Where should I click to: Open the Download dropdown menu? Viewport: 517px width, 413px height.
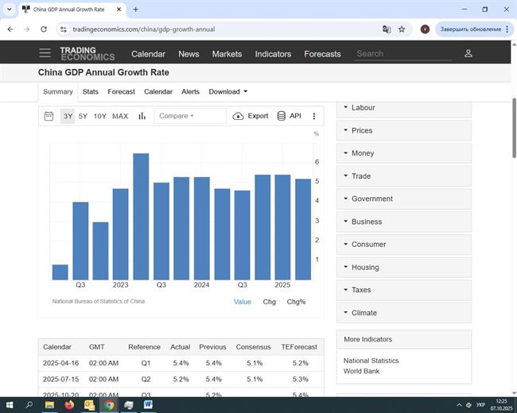point(227,91)
